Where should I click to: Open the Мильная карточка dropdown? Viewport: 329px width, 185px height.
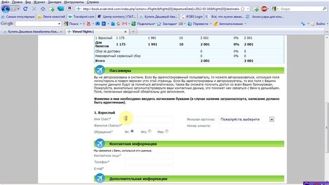click(x=271, y=119)
